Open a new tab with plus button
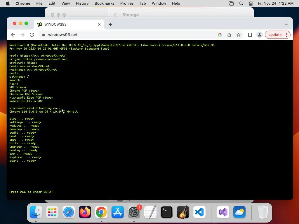This screenshot has width=299, height=224. (110, 24)
